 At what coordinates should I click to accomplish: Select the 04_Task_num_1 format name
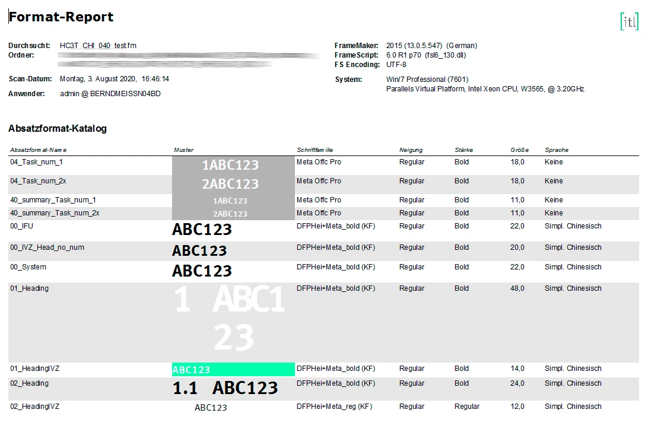coord(36,162)
